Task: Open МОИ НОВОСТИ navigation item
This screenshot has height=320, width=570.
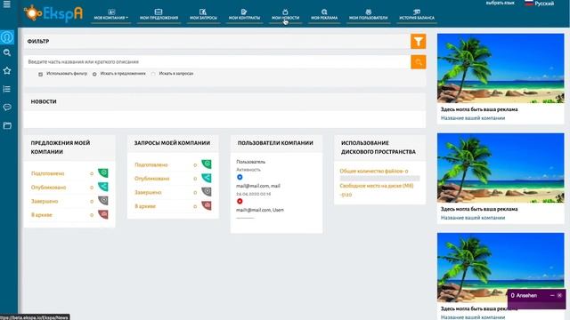Action: click(285, 14)
